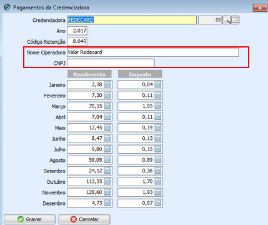Image resolution: width=268 pixels, height=225 pixels.
Task: Click the Fevereiro label
Action: click(54, 96)
